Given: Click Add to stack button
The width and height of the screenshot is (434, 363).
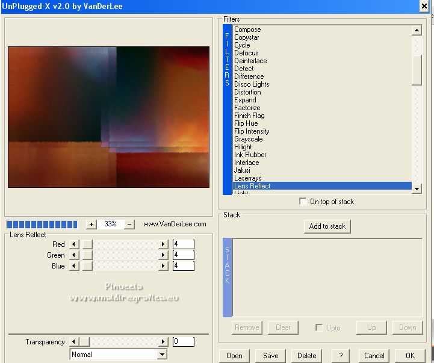Looking at the screenshot, I should pyautogui.click(x=327, y=226).
